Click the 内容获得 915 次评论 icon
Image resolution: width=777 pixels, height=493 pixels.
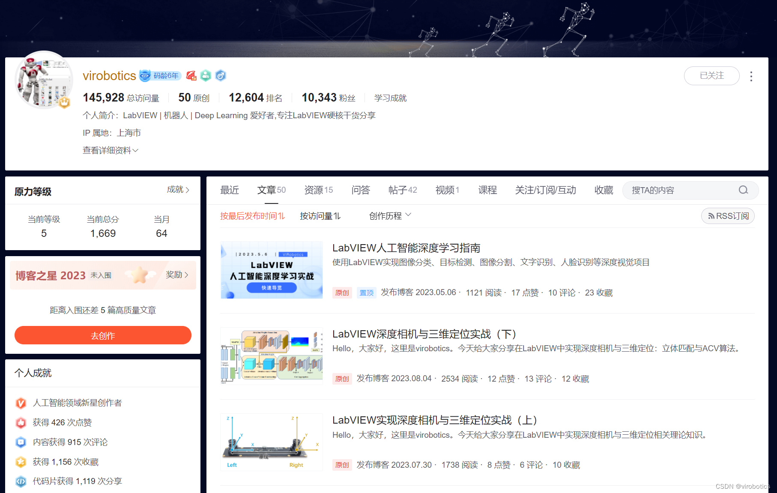(21, 442)
